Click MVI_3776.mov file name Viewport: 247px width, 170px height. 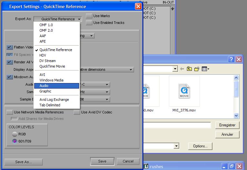[x=184, y=110]
